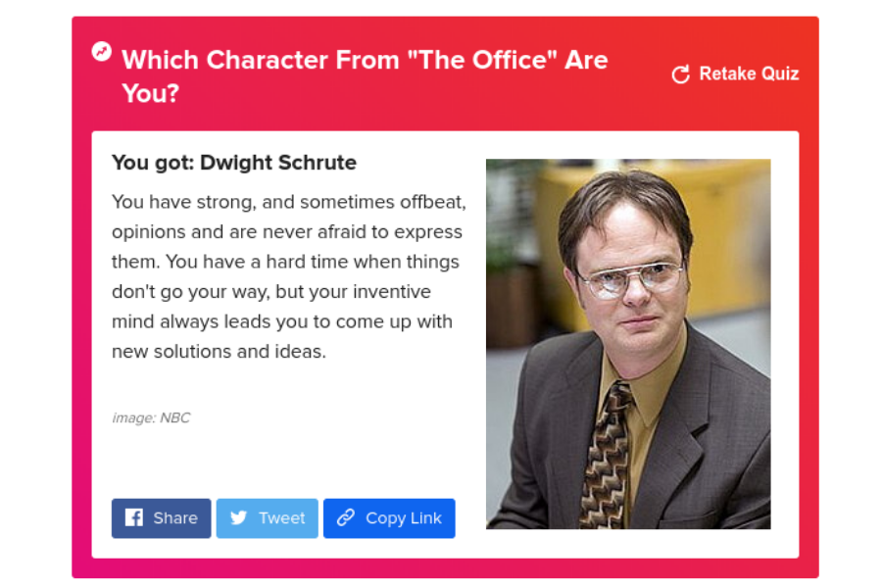
Task: Click the chain link icon
Action: pyautogui.click(x=345, y=517)
